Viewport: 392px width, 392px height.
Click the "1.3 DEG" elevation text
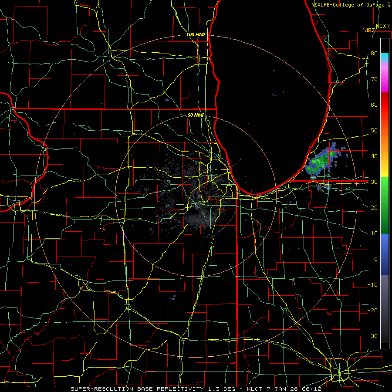[x=221, y=389]
